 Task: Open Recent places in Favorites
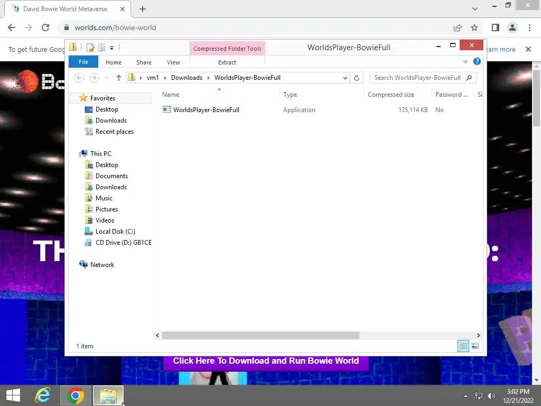click(114, 132)
